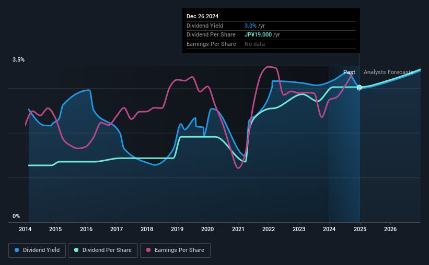Toggle the Earnings Per Share legend button
This screenshot has width=429, height=265.
[x=175, y=250]
